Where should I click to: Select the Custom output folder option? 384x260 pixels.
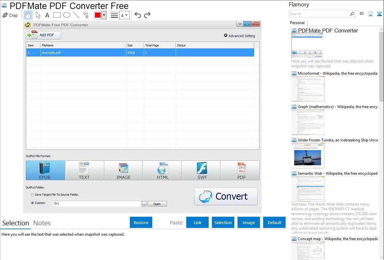click(32, 203)
